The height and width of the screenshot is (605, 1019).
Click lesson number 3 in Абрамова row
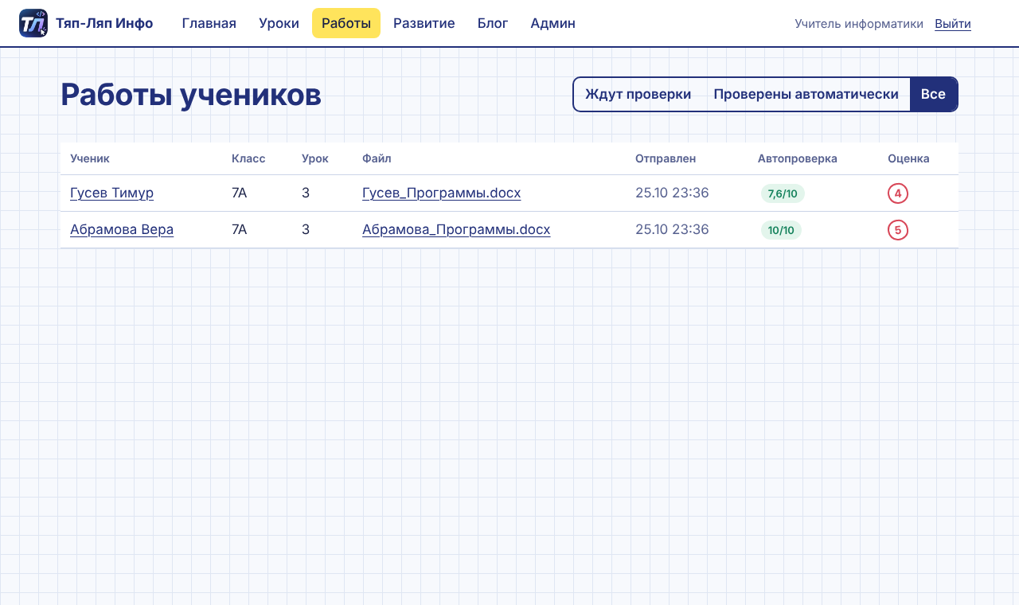(306, 229)
